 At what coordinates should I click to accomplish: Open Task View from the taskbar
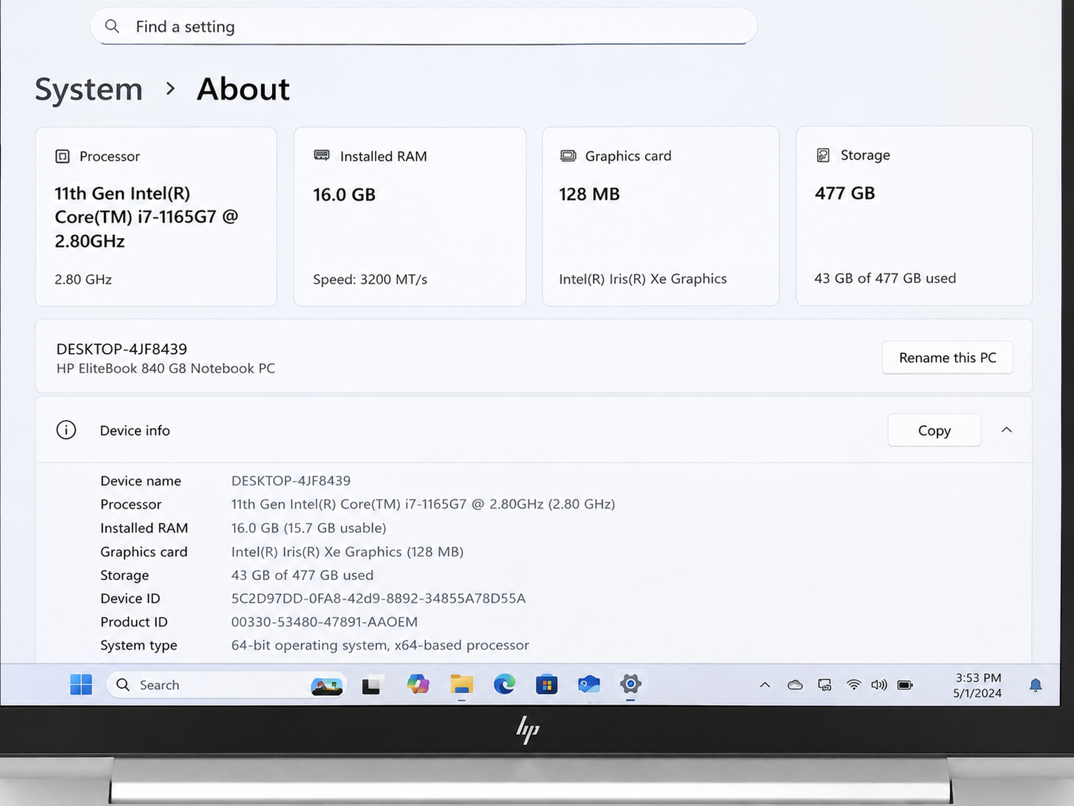372,685
